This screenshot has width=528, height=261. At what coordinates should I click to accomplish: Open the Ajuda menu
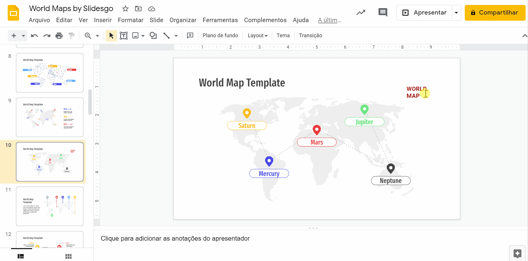[x=301, y=20]
